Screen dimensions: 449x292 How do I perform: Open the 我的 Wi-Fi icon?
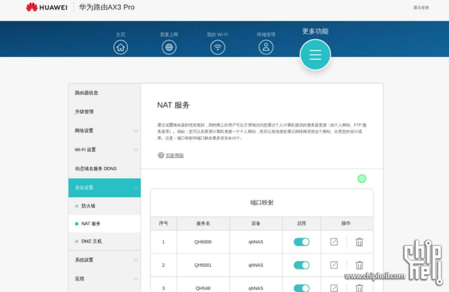[218, 47]
